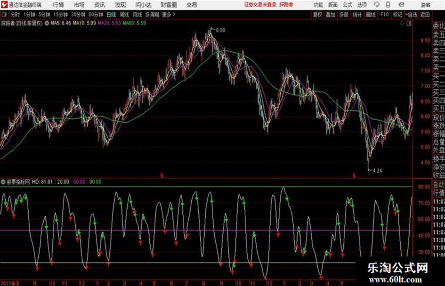Click the 通达信 app logo icon
The image size is (445, 286).
point(4,5)
